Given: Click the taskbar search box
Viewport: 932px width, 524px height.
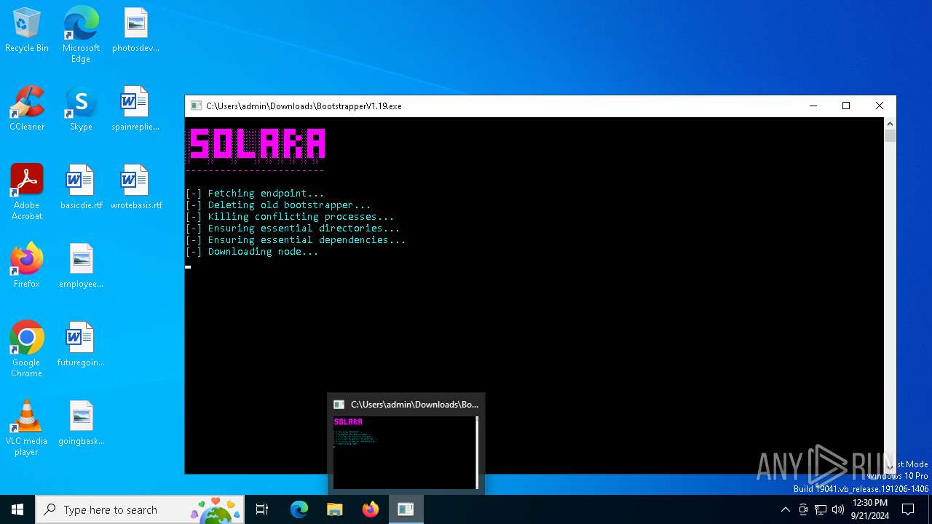Looking at the screenshot, I should tap(140, 509).
